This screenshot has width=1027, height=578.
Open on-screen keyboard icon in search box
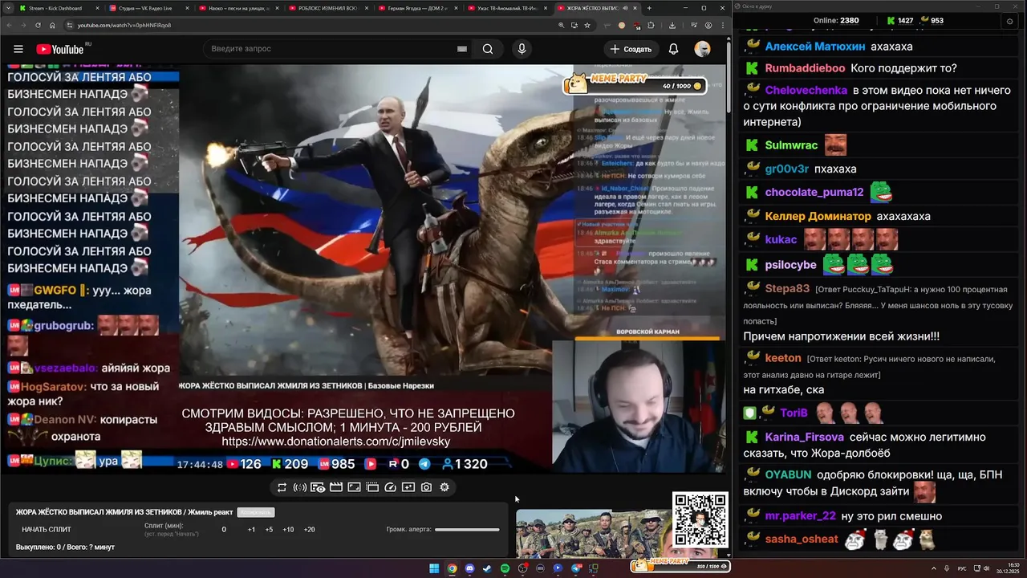462,49
